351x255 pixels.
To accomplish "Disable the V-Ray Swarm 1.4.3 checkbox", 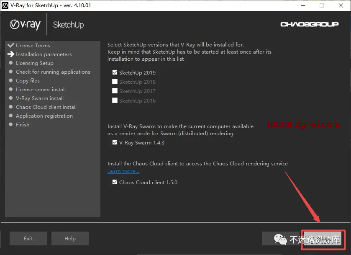I will tap(115, 142).
